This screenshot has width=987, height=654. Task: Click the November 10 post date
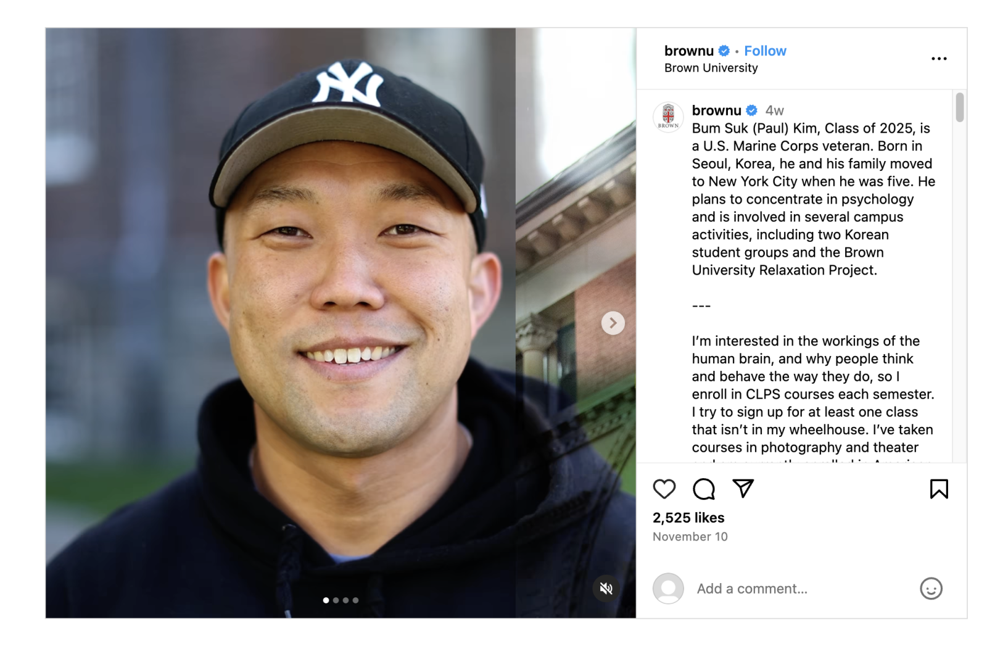[690, 537]
